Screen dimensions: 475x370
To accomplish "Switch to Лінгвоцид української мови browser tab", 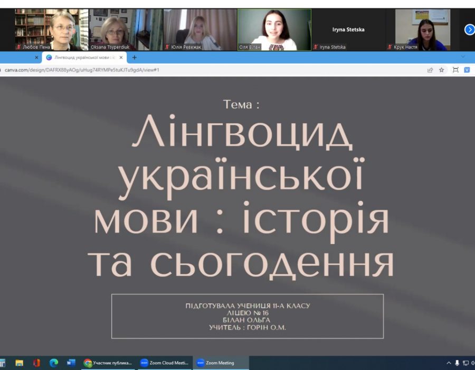I will (84, 57).
